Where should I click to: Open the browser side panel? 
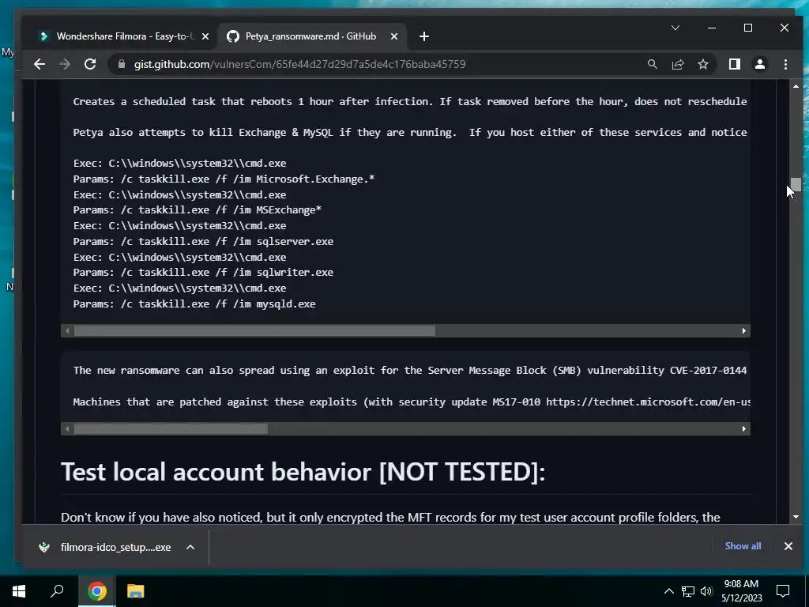click(735, 64)
